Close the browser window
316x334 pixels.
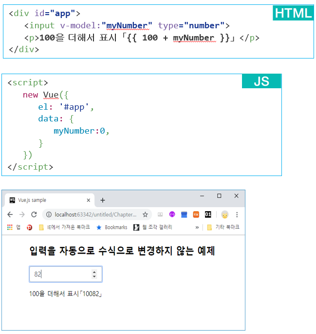(x=236, y=196)
